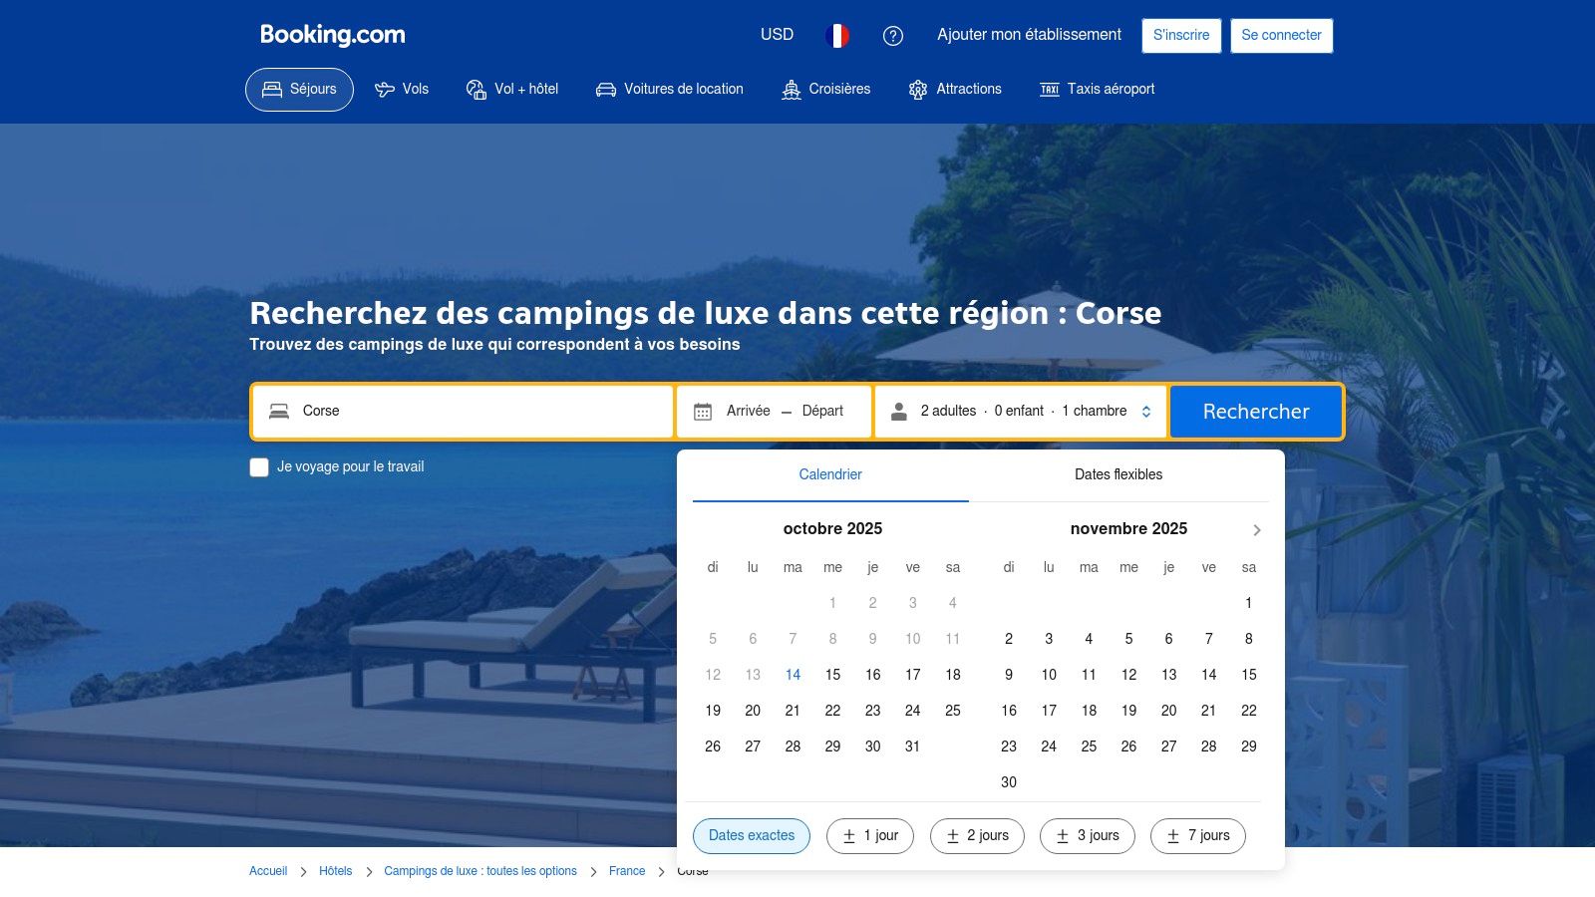Expand the guests and rooms selector
The image size is (1595, 897).
(x=1021, y=412)
